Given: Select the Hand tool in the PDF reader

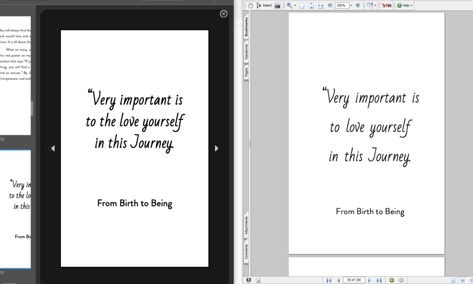Looking at the screenshot, I should (250, 6).
